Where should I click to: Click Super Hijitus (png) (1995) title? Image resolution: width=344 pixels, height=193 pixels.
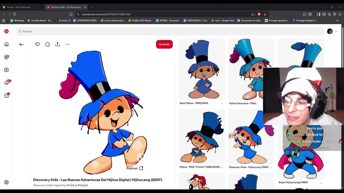(x=293, y=182)
